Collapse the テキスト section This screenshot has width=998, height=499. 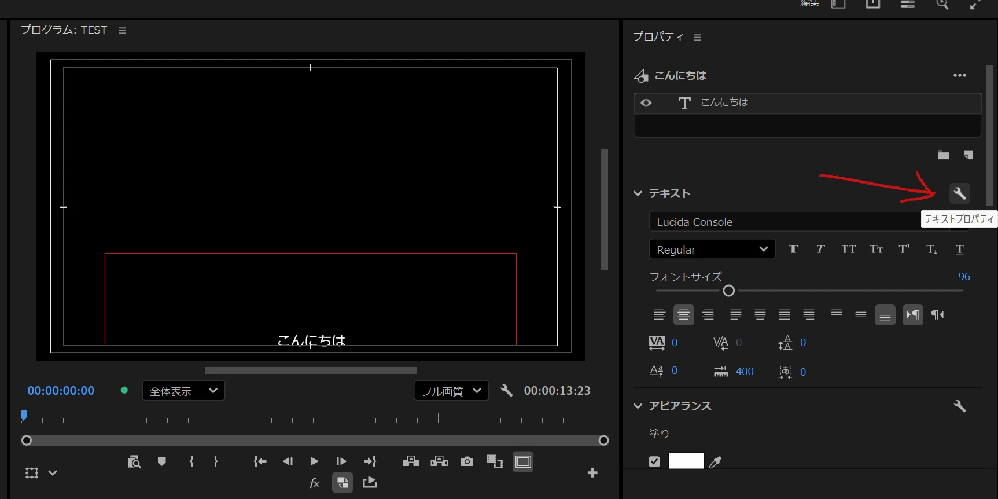pyautogui.click(x=638, y=193)
